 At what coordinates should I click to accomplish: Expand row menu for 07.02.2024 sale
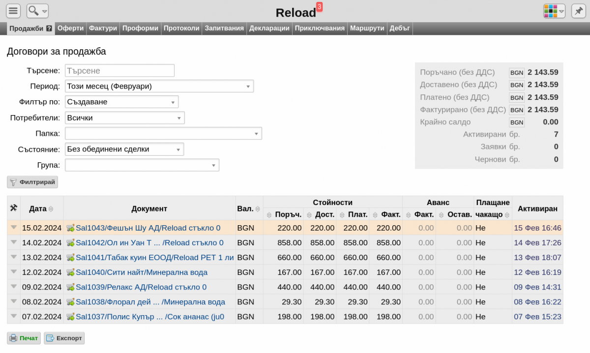tap(14, 316)
